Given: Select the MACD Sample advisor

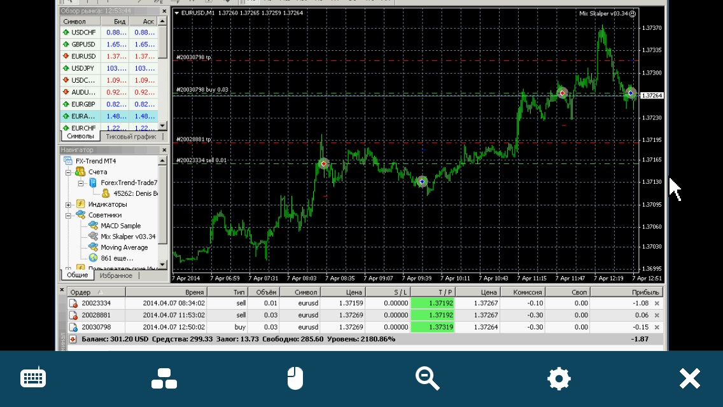Looking at the screenshot, I should [x=120, y=226].
